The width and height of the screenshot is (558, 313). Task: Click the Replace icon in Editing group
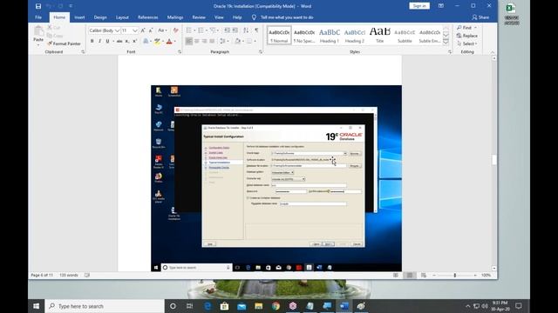459,36
